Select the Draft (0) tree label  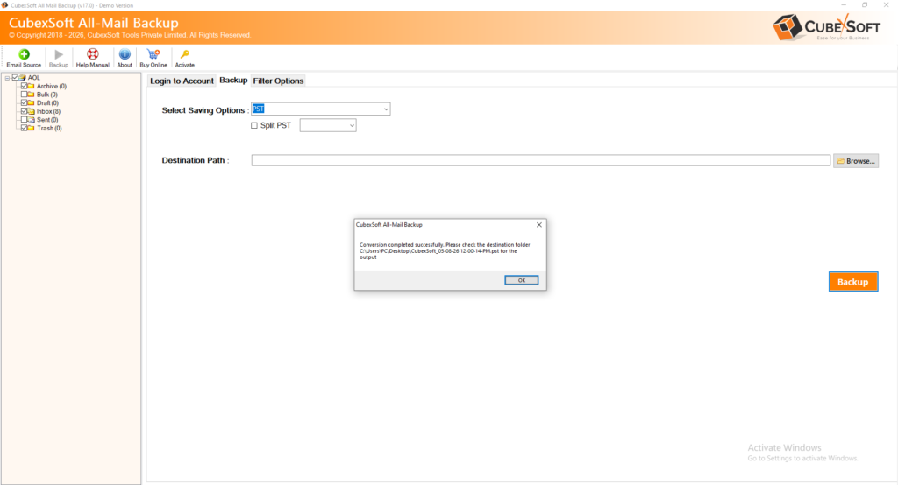47,103
